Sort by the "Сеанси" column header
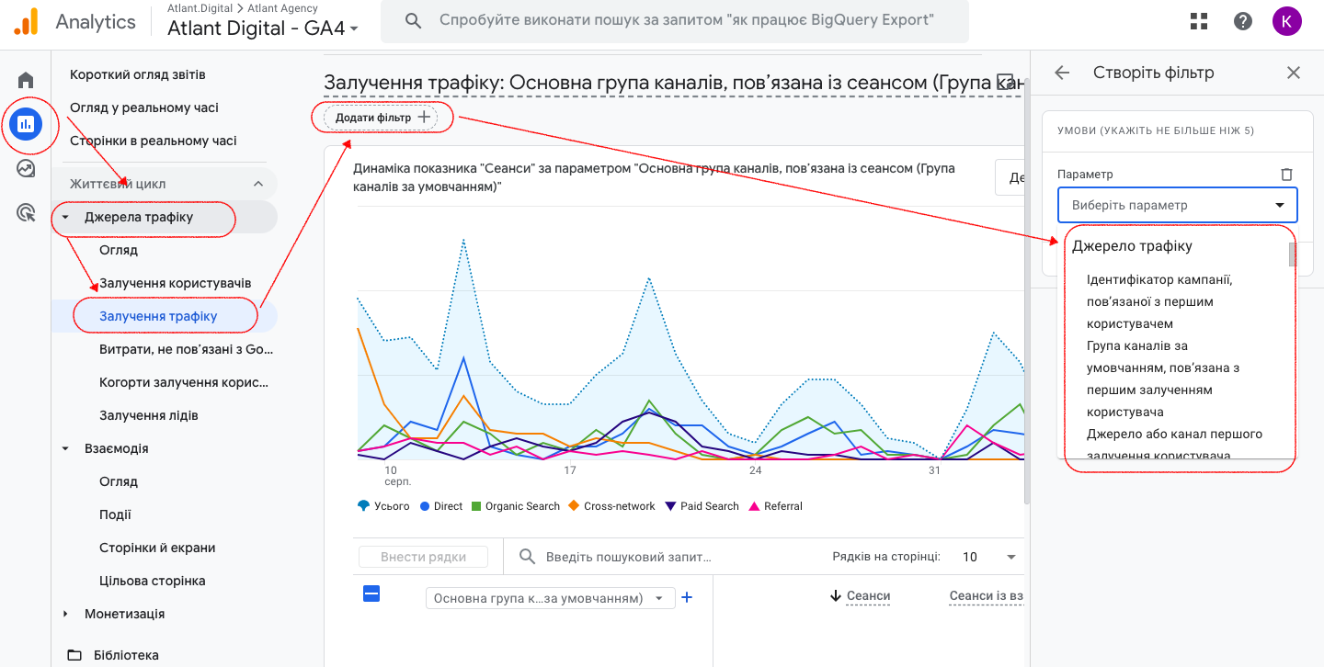Viewport: 1324px width, 667px height. [867, 596]
